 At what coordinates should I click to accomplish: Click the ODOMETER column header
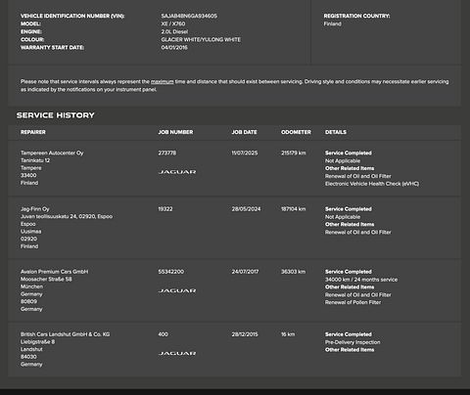[x=296, y=132]
